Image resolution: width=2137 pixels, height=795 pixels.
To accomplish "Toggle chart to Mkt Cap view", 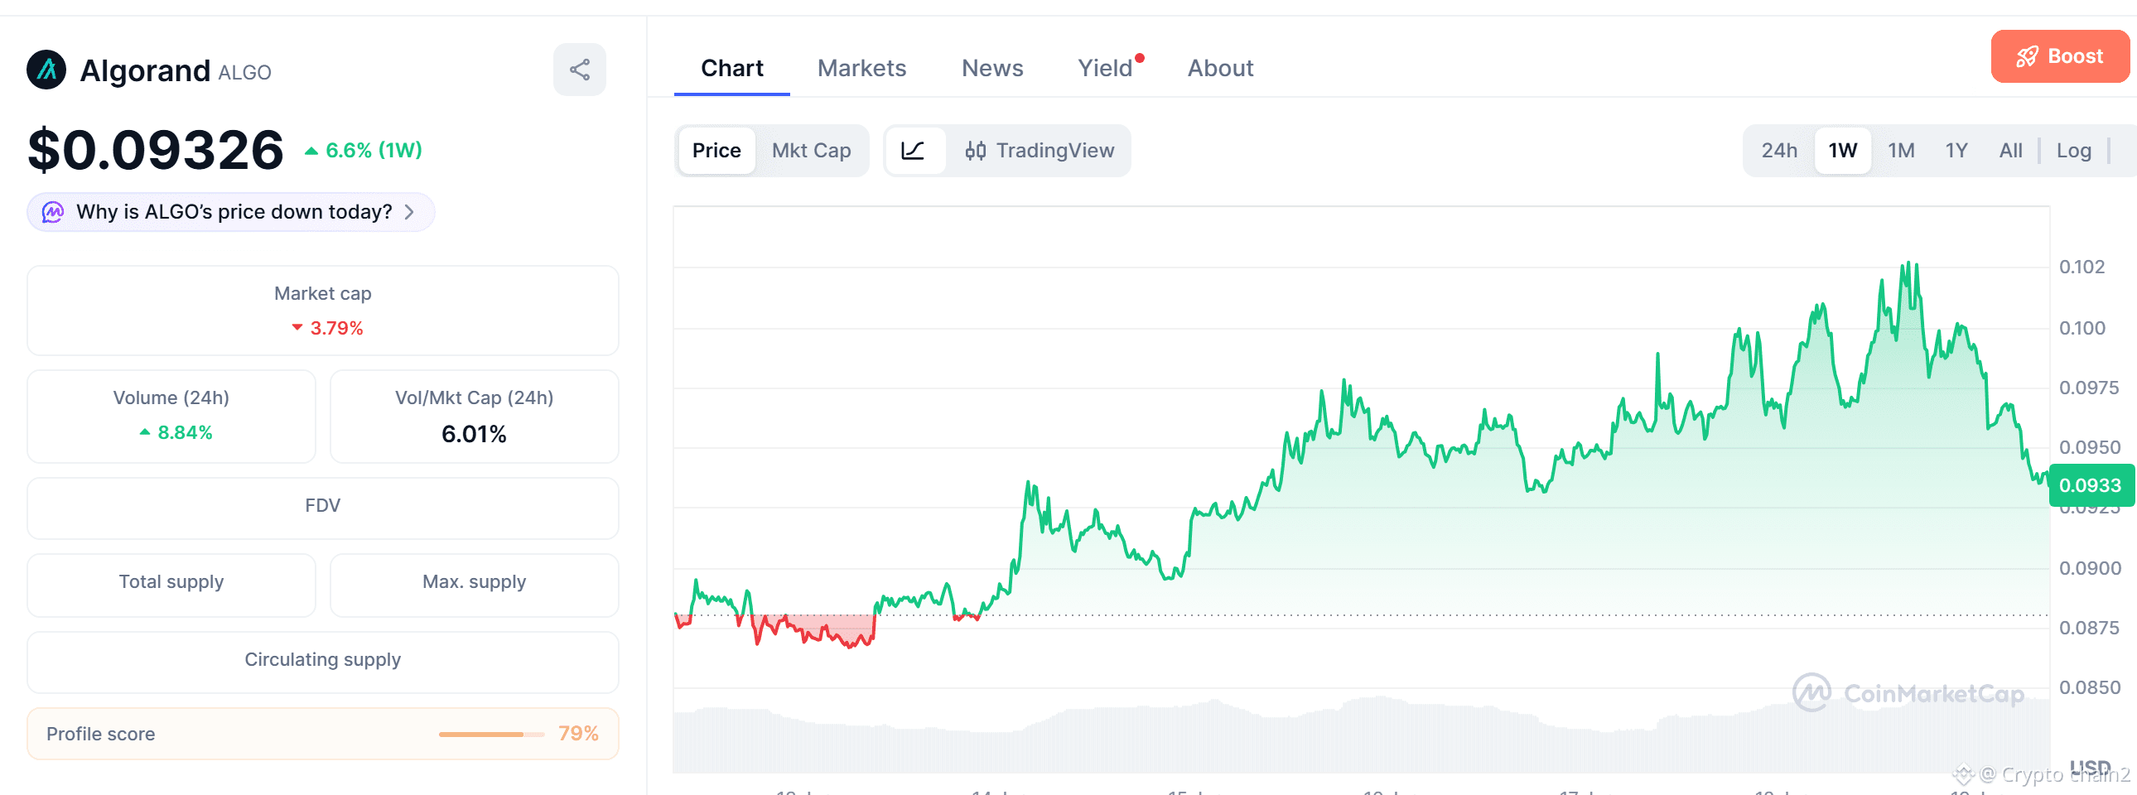I will pos(811,151).
